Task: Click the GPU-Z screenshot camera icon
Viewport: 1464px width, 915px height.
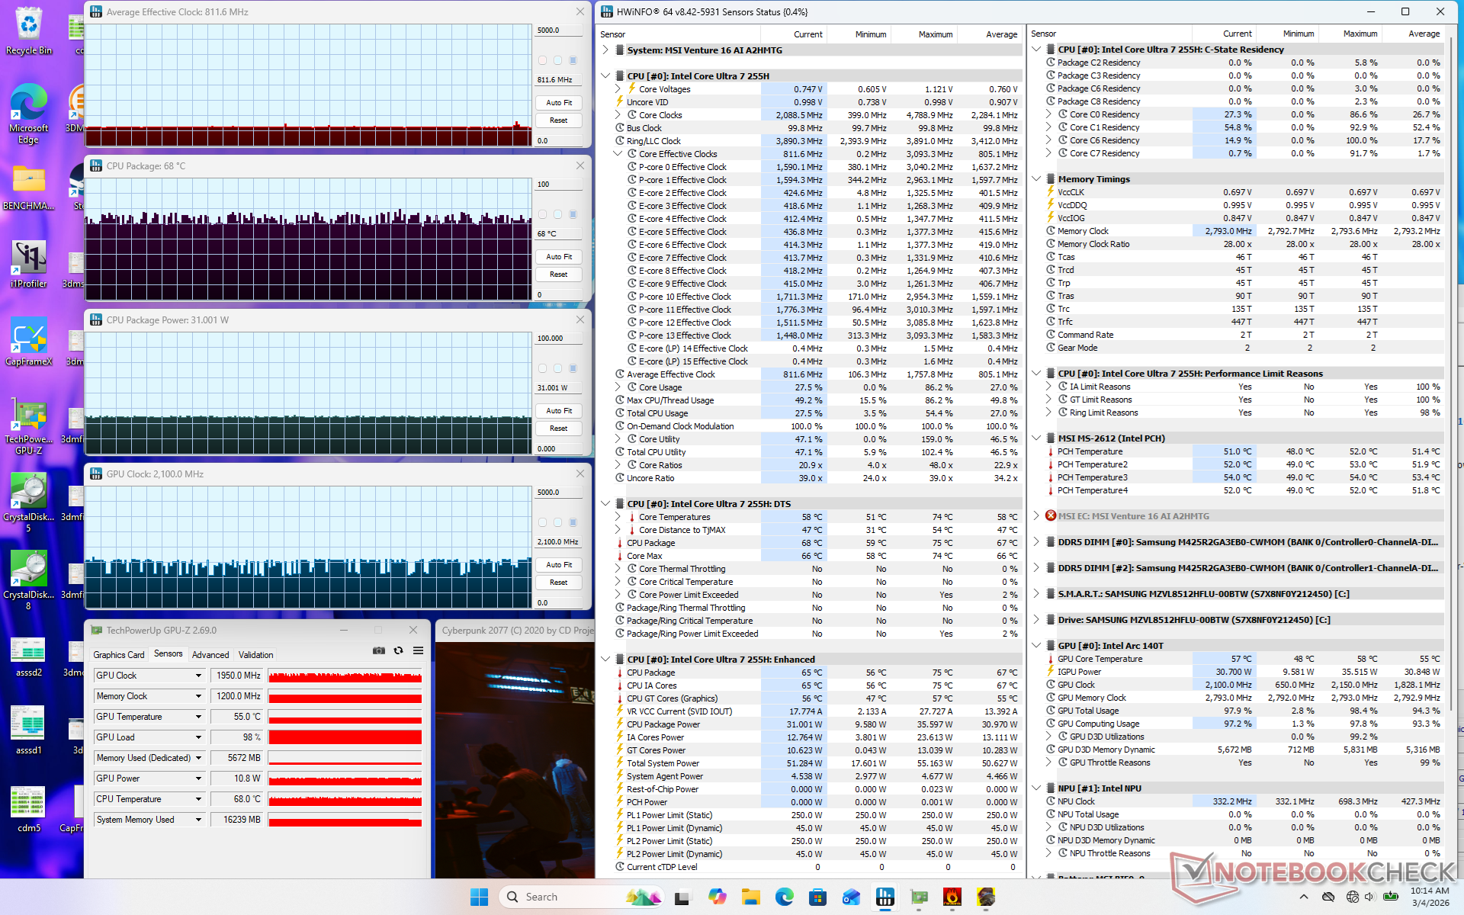Action: pos(378,650)
